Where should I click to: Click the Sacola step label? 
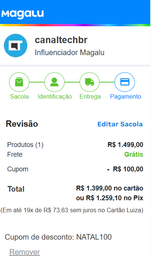(x=19, y=96)
